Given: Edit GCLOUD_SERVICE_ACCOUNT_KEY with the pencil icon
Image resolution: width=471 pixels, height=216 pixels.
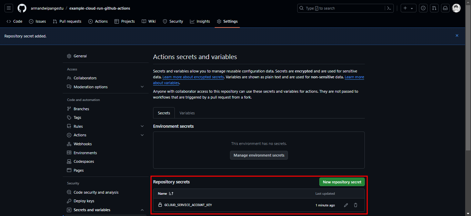Looking at the screenshot, I should tap(346, 205).
